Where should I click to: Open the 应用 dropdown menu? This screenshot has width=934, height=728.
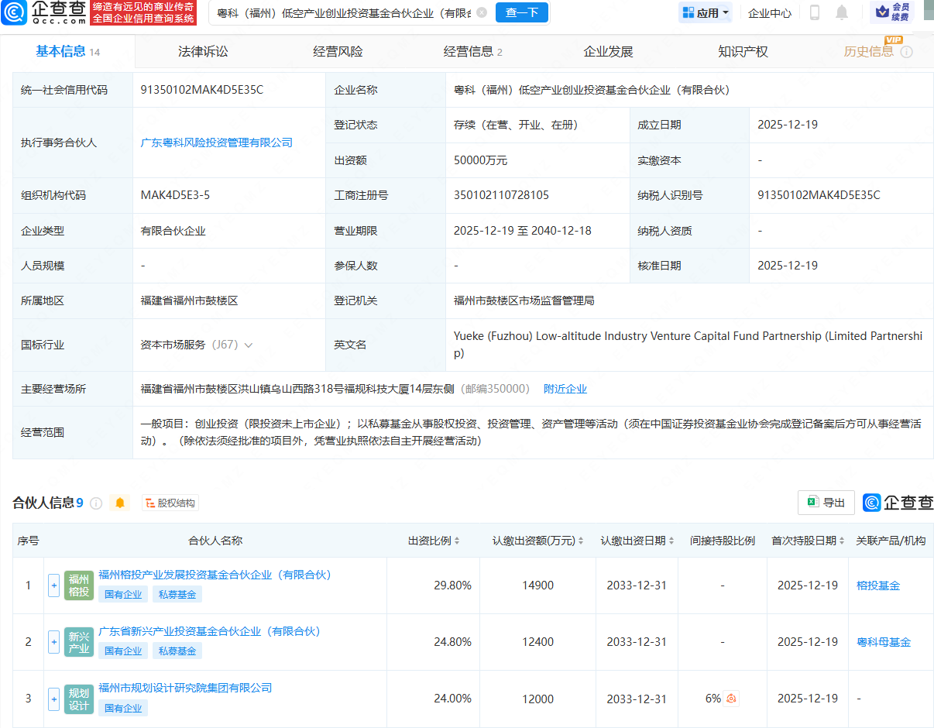click(x=706, y=13)
